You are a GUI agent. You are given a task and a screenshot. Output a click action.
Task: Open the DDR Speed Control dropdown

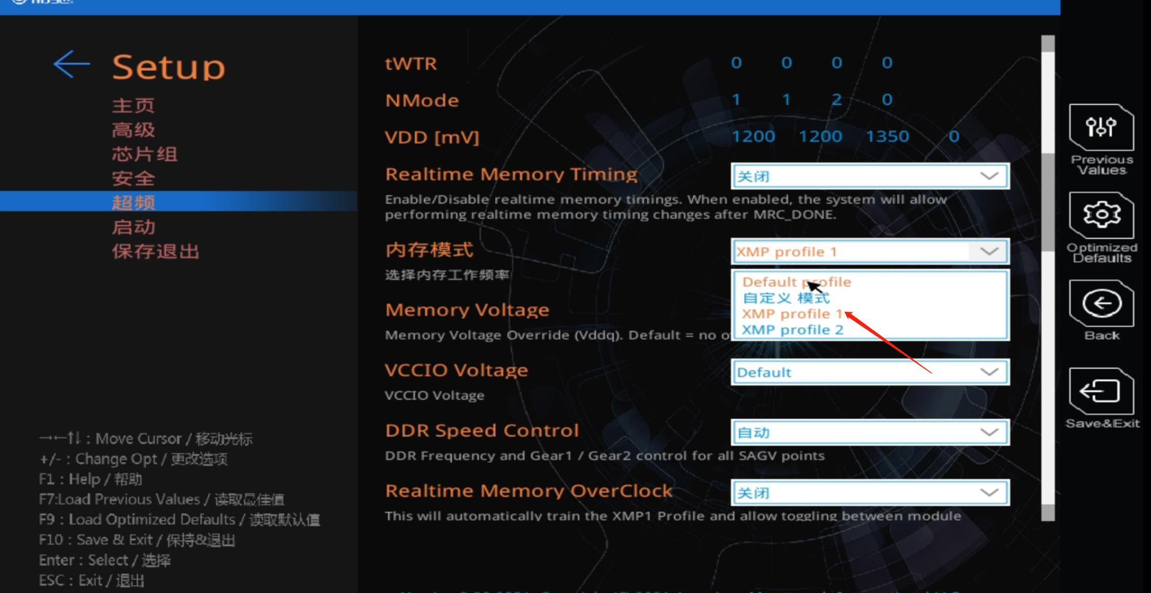(x=869, y=432)
